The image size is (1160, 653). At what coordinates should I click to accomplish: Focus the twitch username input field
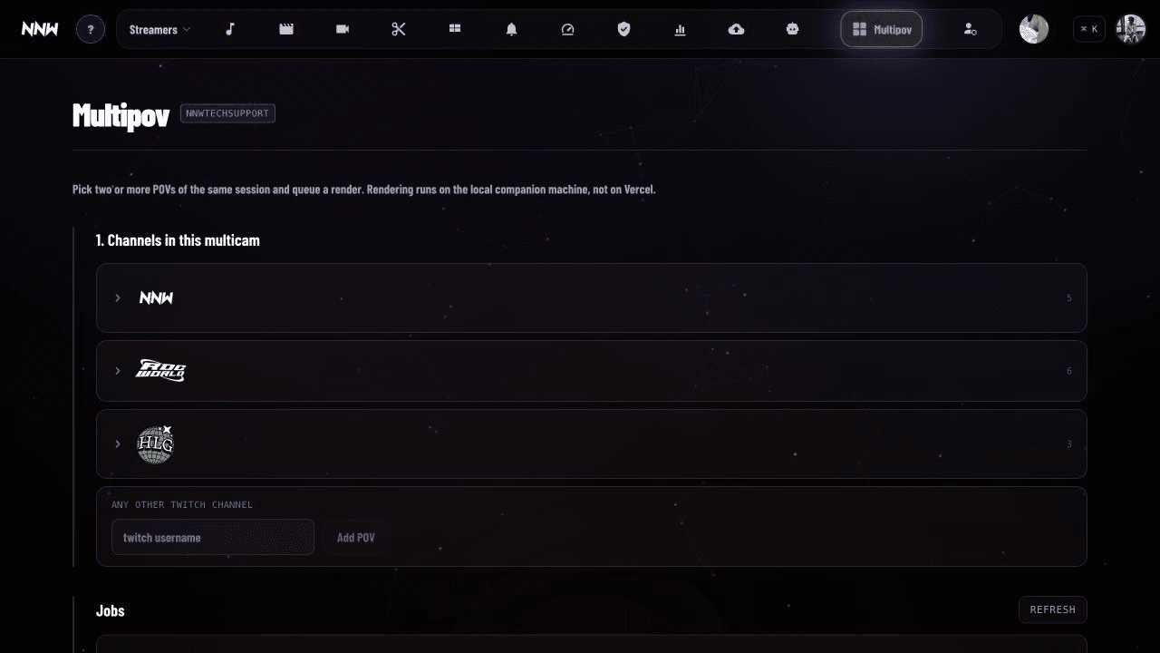click(213, 537)
